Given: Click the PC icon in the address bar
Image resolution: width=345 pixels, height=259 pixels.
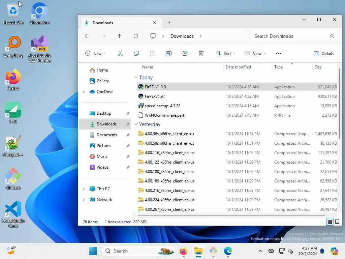Looking at the screenshot, I should click(153, 36).
